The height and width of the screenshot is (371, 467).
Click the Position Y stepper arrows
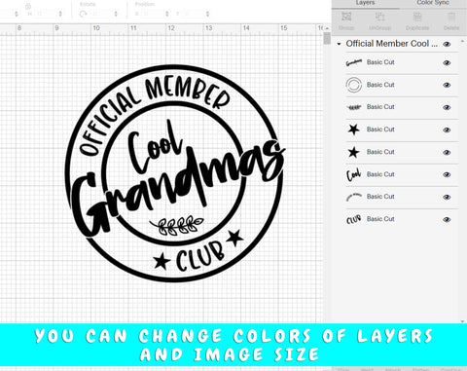207,14
